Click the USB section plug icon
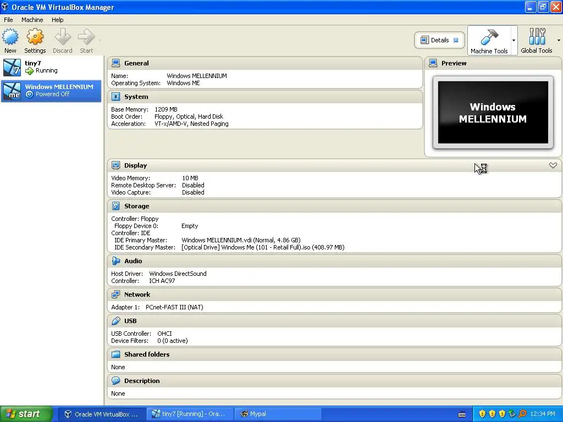The width and height of the screenshot is (563, 422). [x=115, y=321]
